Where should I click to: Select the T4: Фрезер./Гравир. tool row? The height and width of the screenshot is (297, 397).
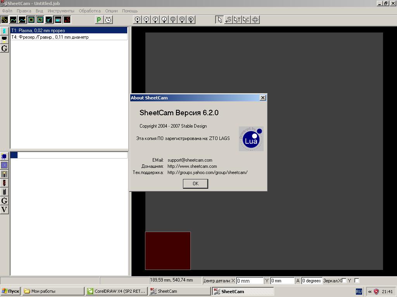(69, 37)
